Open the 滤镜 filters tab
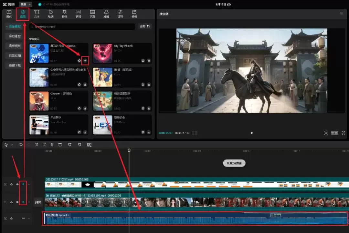349x233 pixels. pos(106,14)
